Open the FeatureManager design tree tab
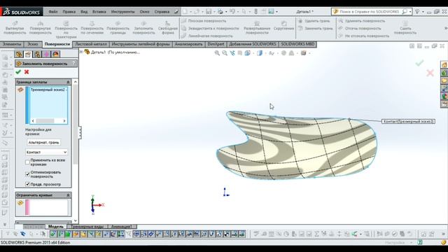 point(19,55)
